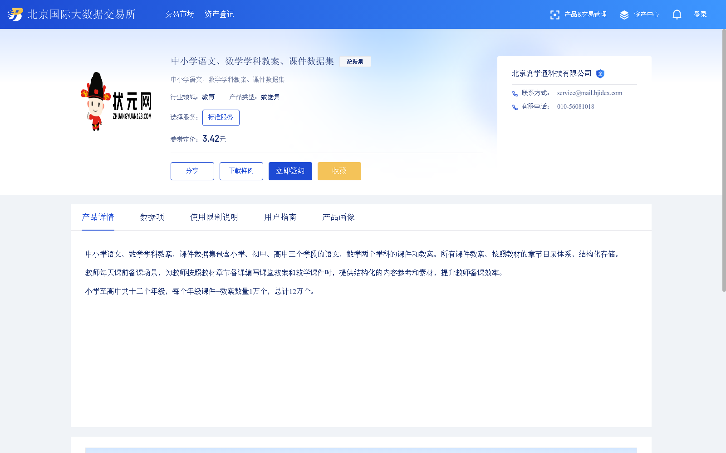
Task: Click 资产中心 in the header
Action: (647, 14)
